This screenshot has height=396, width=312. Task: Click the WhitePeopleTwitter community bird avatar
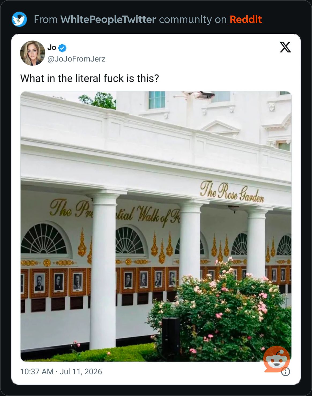(x=19, y=19)
